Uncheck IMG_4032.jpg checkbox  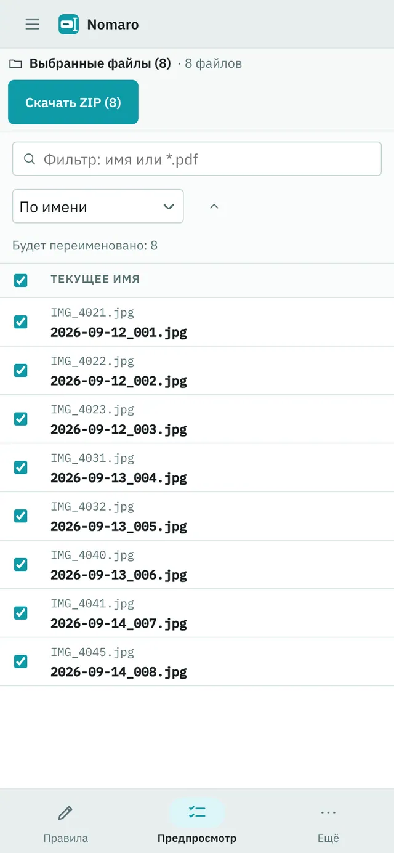[20, 515]
